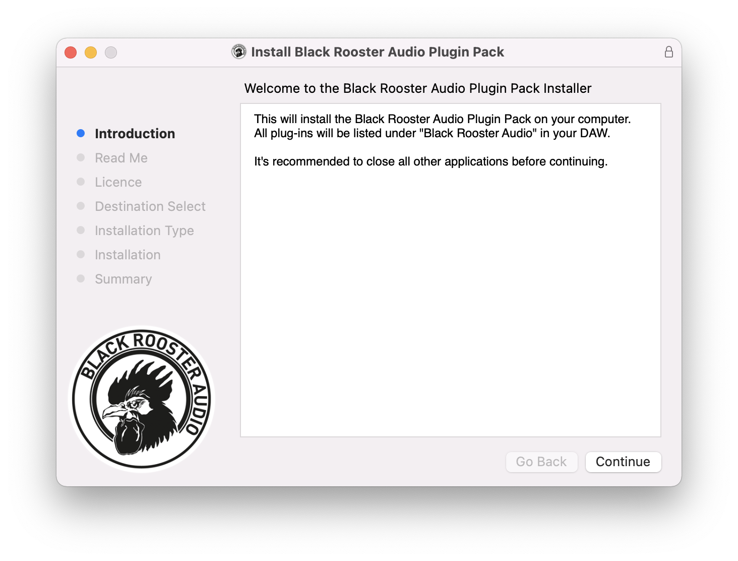Click the Read Me step bullet

pyautogui.click(x=81, y=157)
